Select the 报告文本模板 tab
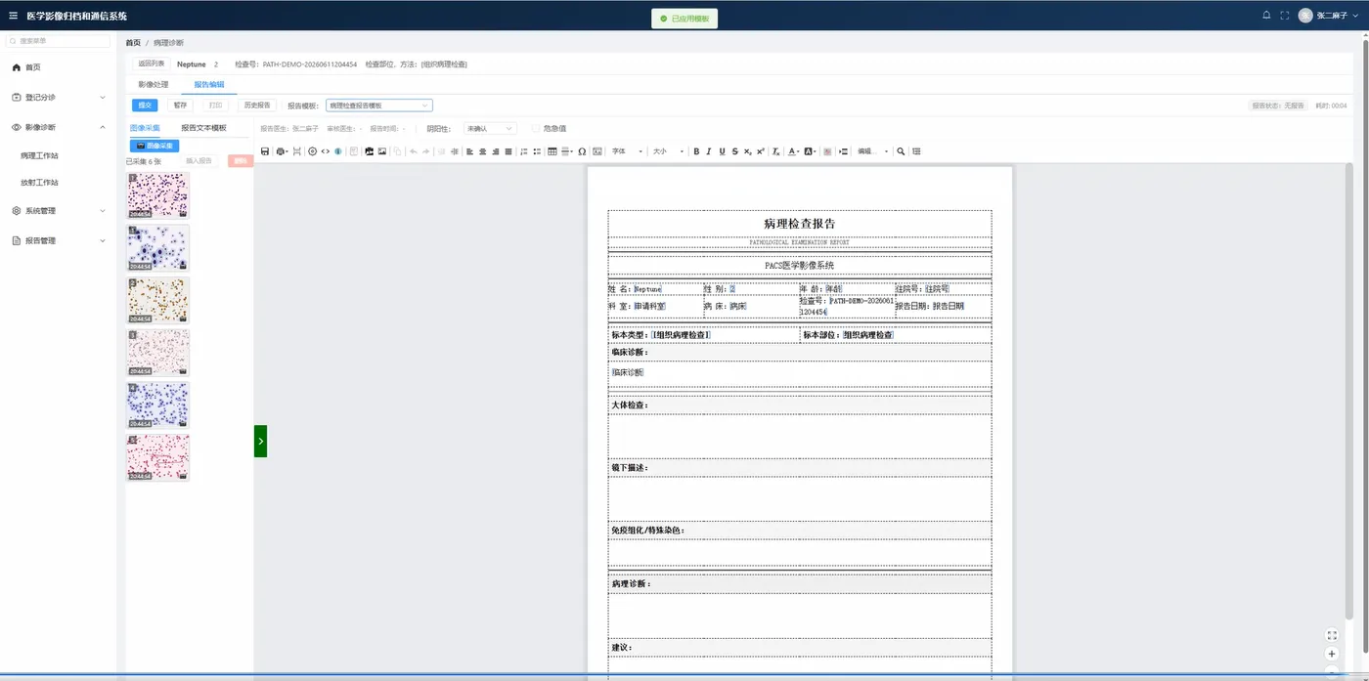The height and width of the screenshot is (681, 1369). tap(203, 128)
